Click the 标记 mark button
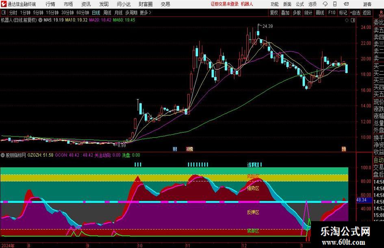Viewport: 384px width, 248px height. tap(343, 13)
